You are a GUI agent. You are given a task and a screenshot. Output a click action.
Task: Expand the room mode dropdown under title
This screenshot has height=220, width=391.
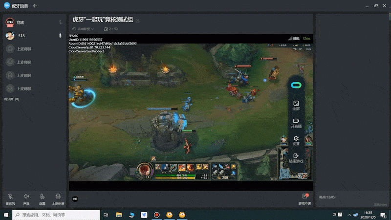[83, 29]
